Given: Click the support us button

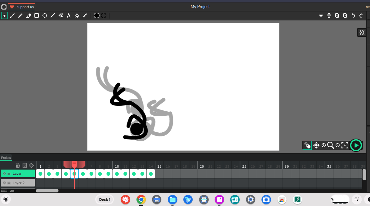Looking at the screenshot, I should point(22,7).
